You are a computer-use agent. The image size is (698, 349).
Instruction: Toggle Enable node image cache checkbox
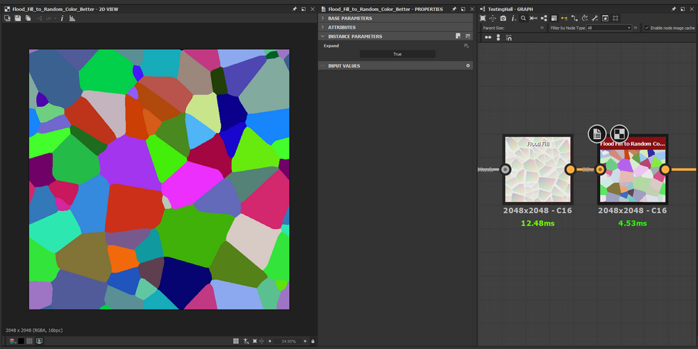pos(647,28)
